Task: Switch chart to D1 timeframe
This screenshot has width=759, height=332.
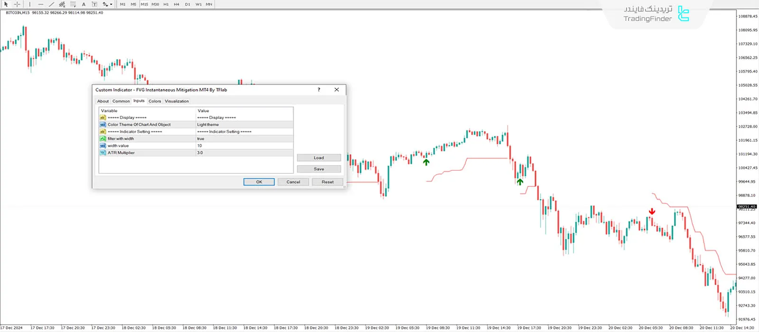Action: coord(187,4)
